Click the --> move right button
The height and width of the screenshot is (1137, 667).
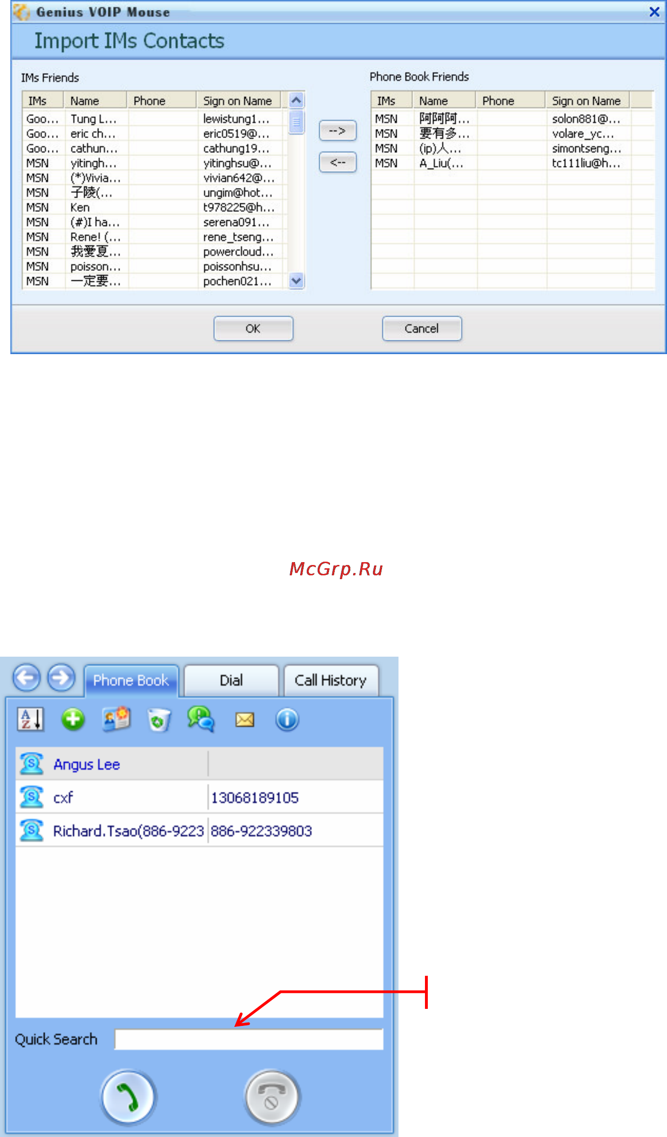(338, 130)
